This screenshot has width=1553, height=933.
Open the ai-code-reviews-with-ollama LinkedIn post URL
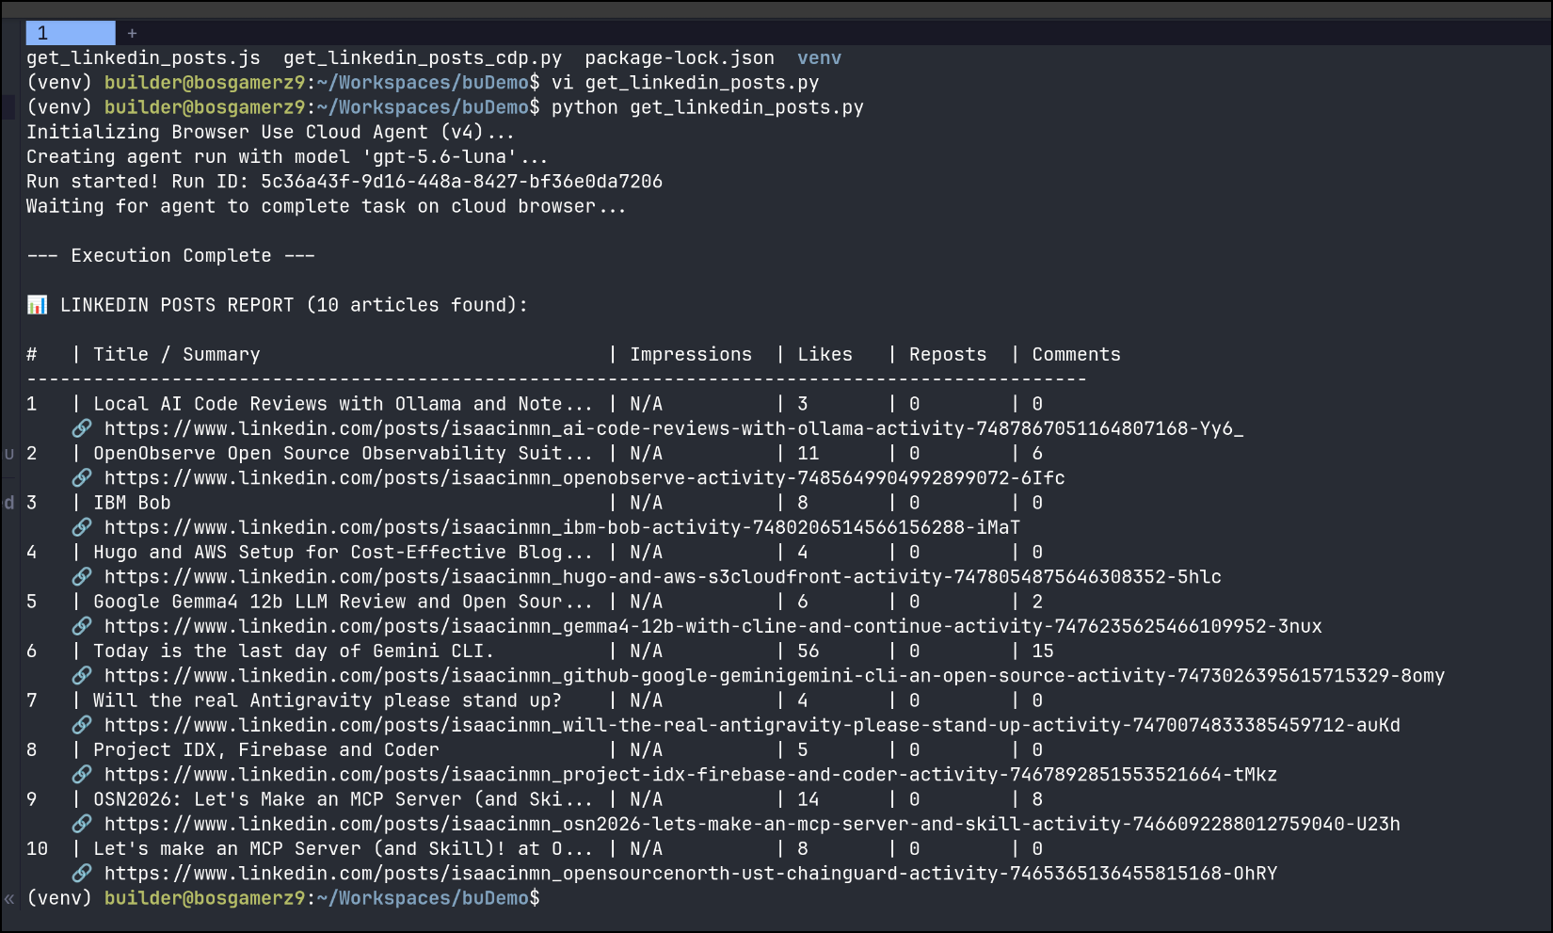click(x=674, y=428)
